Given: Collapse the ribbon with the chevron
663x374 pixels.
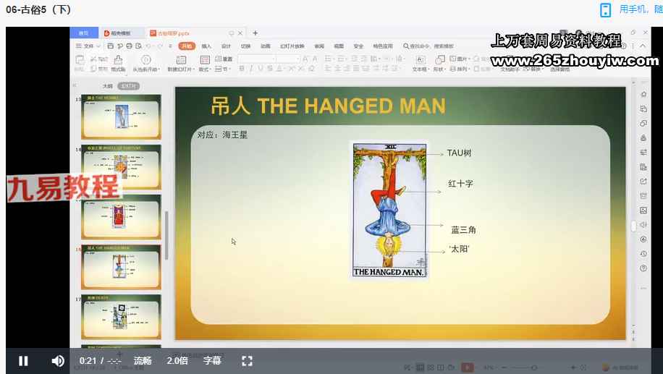Looking at the screenshot, I should [x=643, y=46].
